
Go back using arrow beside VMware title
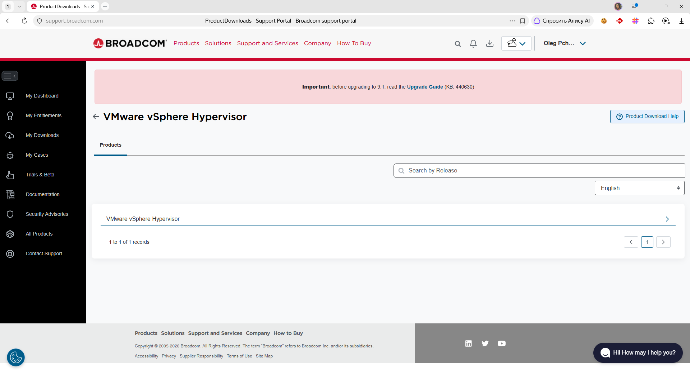coord(96,117)
